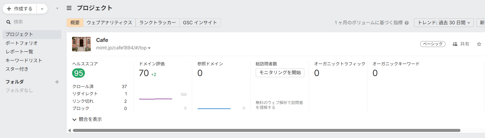This screenshot has height=138, width=485.
Task: Open ポートフォリオ in the sidebar
Action: click(22, 43)
